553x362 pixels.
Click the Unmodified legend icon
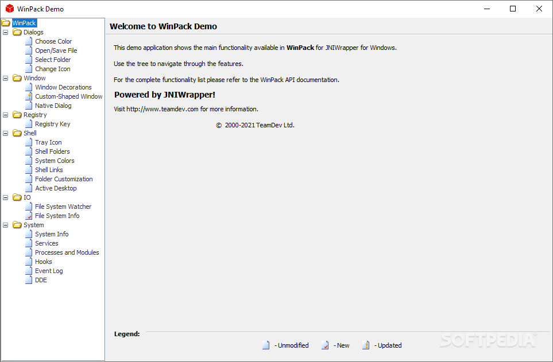[x=266, y=345]
